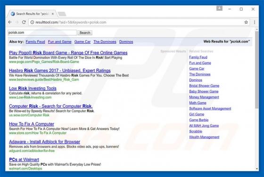
Task: Click the address bar URL resulttool.com
Action: coord(71,22)
